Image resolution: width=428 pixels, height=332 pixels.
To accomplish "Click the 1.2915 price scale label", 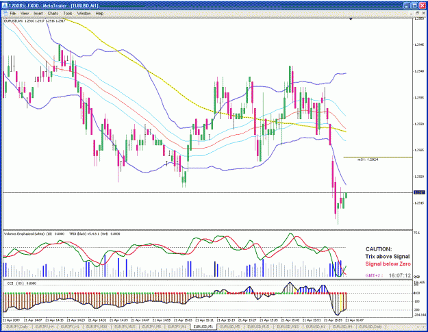I will (419, 203).
